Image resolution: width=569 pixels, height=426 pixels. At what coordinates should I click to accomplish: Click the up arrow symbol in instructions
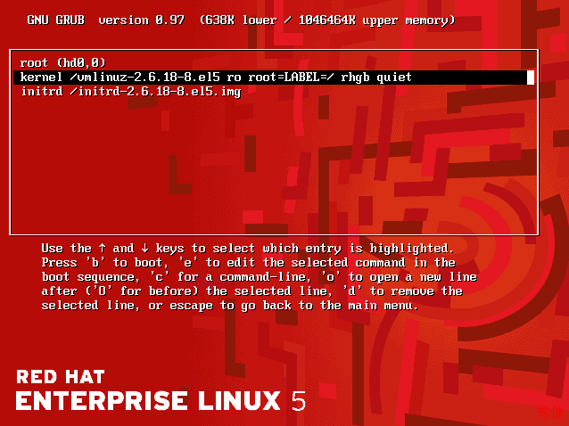[103, 249]
